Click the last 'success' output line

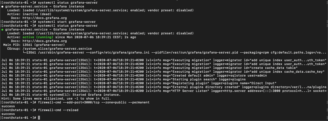pyautogui.click(x=8, y=114)
